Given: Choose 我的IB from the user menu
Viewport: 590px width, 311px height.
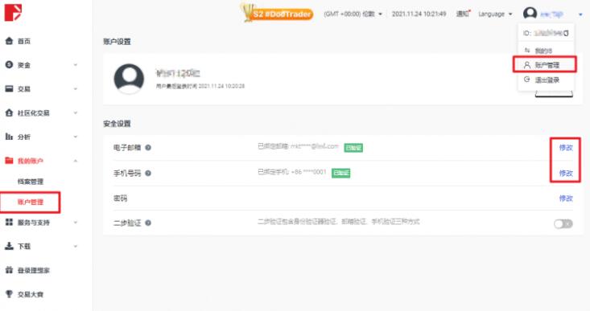Looking at the screenshot, I should pyautogui.click(x=543, y=51).
